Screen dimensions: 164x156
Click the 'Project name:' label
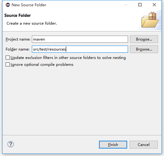click(x=18, y=39)
